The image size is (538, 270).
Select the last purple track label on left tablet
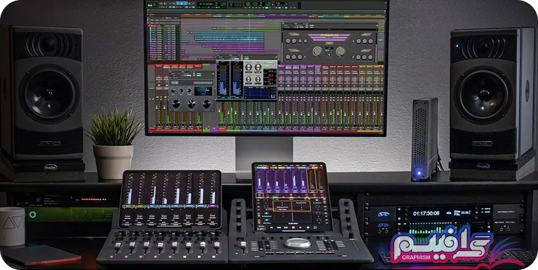[213, 206]
